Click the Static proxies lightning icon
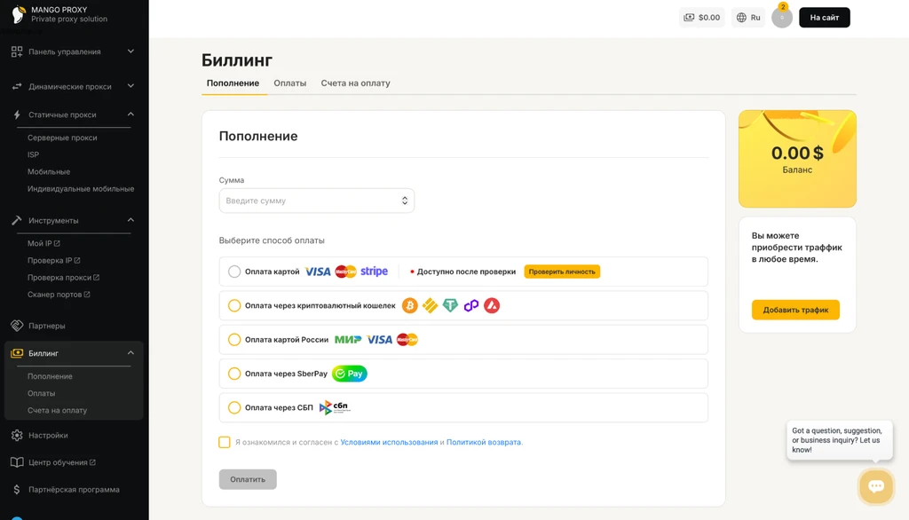 point(17,114)
